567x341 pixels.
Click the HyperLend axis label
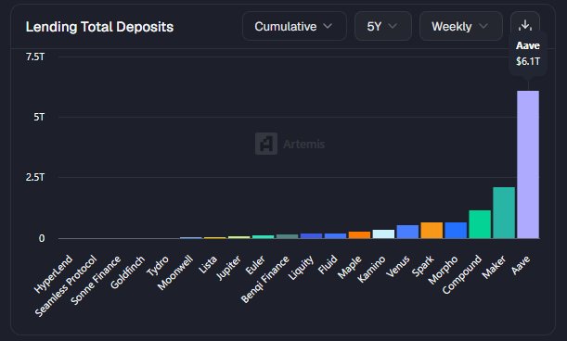point(54,274)
